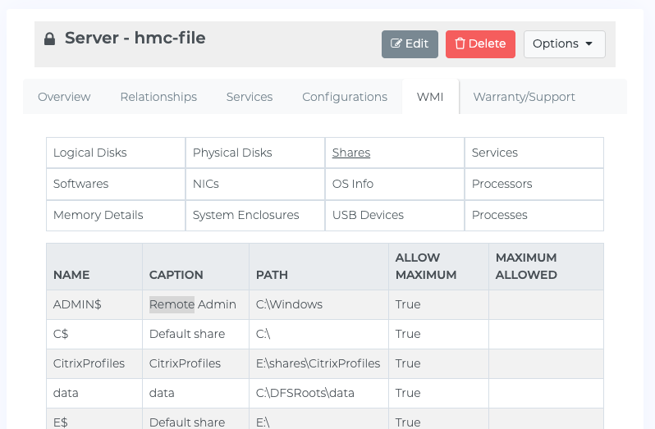View the Processors section
This screenshot has height=429, width=655.
point(502,184)
